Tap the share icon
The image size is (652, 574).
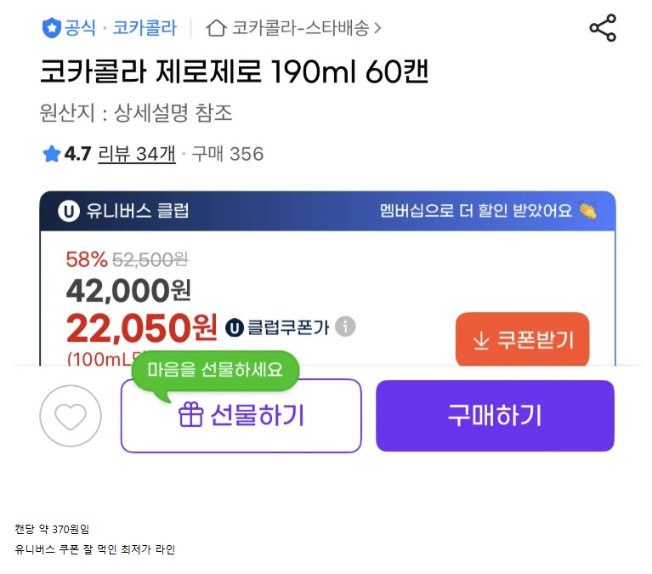click(602, 28)
